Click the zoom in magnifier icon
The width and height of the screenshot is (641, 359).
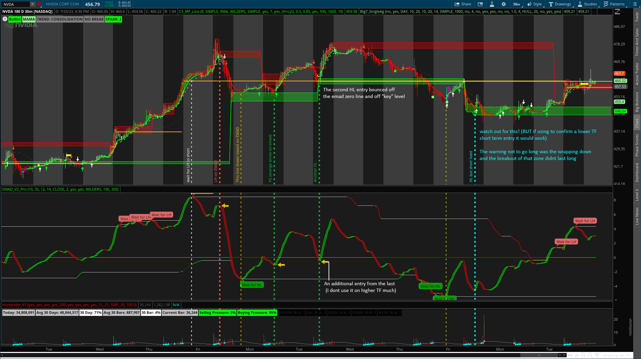583,355
